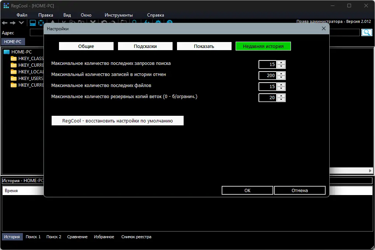Switch to the Поиск 1 bottom tab

point(33,237)
